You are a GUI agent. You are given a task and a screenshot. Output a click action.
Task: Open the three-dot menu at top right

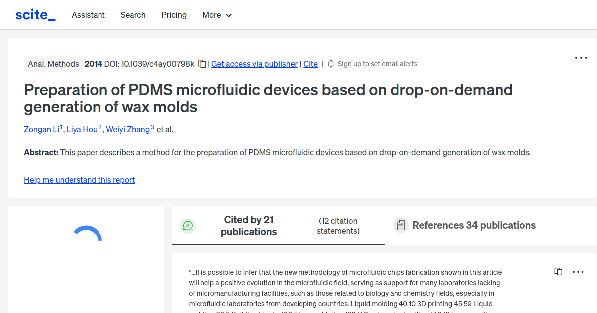[x=581, y=58]
